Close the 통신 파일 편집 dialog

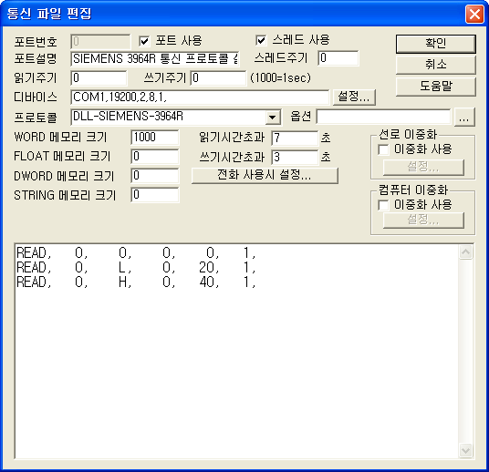coord(474,14)
